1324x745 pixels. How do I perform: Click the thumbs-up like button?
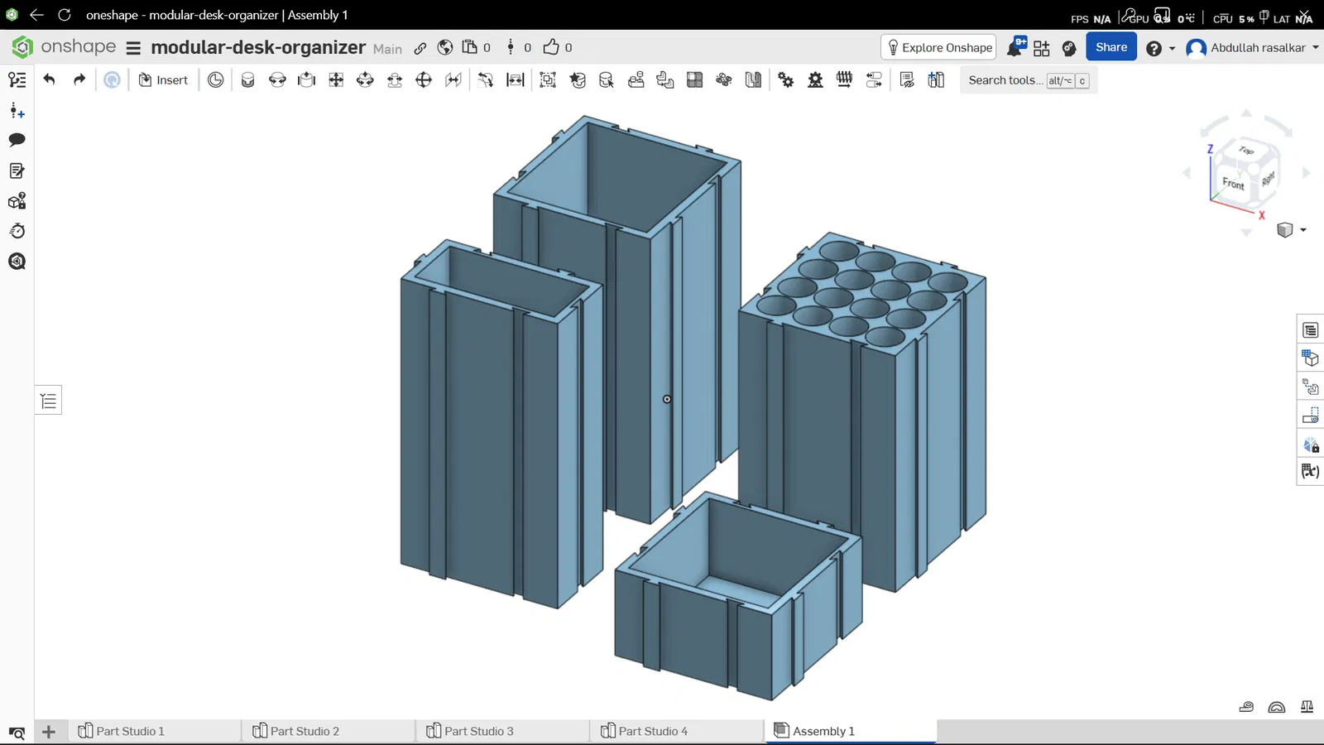[x=551, y=47]
